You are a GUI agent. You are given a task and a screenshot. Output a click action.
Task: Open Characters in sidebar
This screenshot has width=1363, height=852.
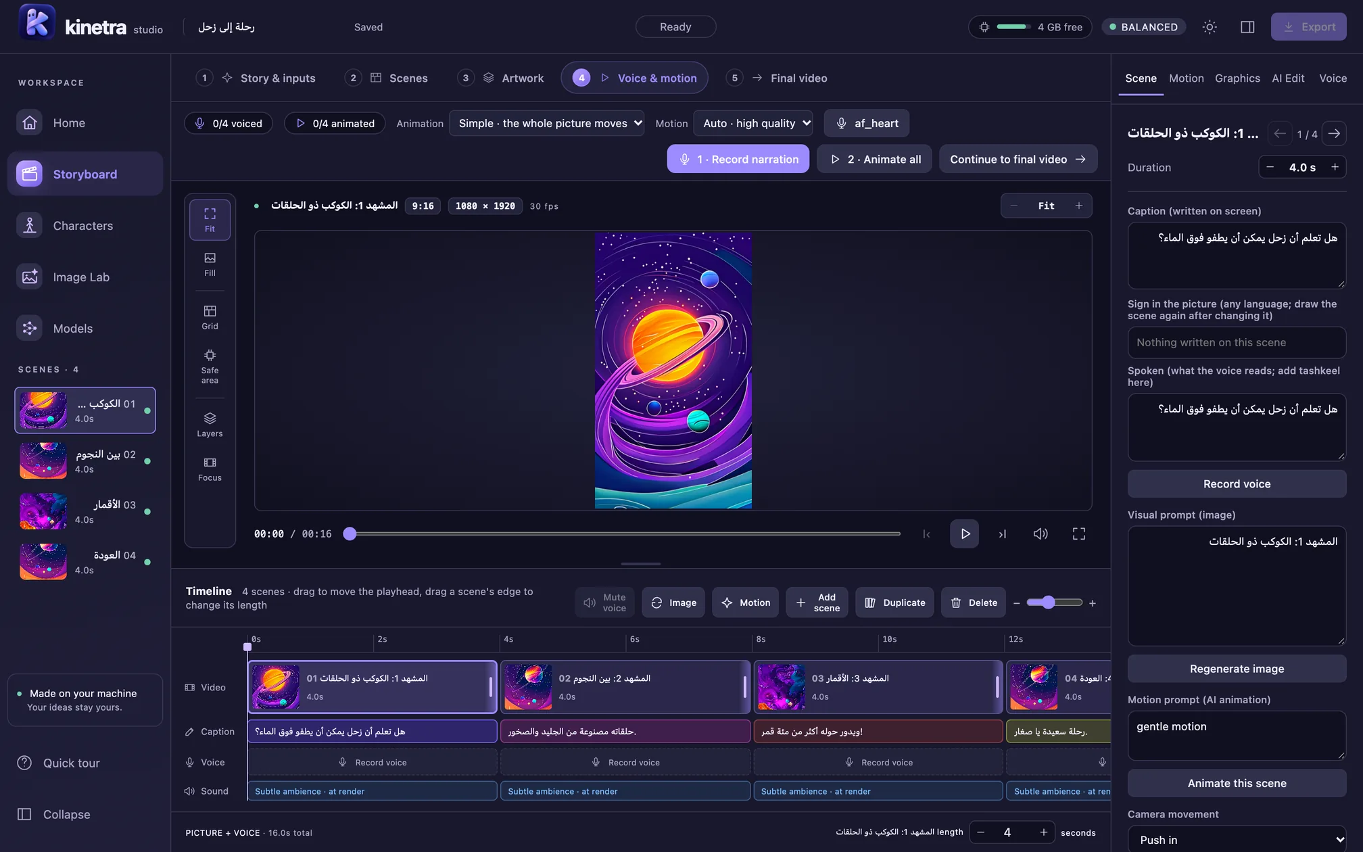pos(85,226)
